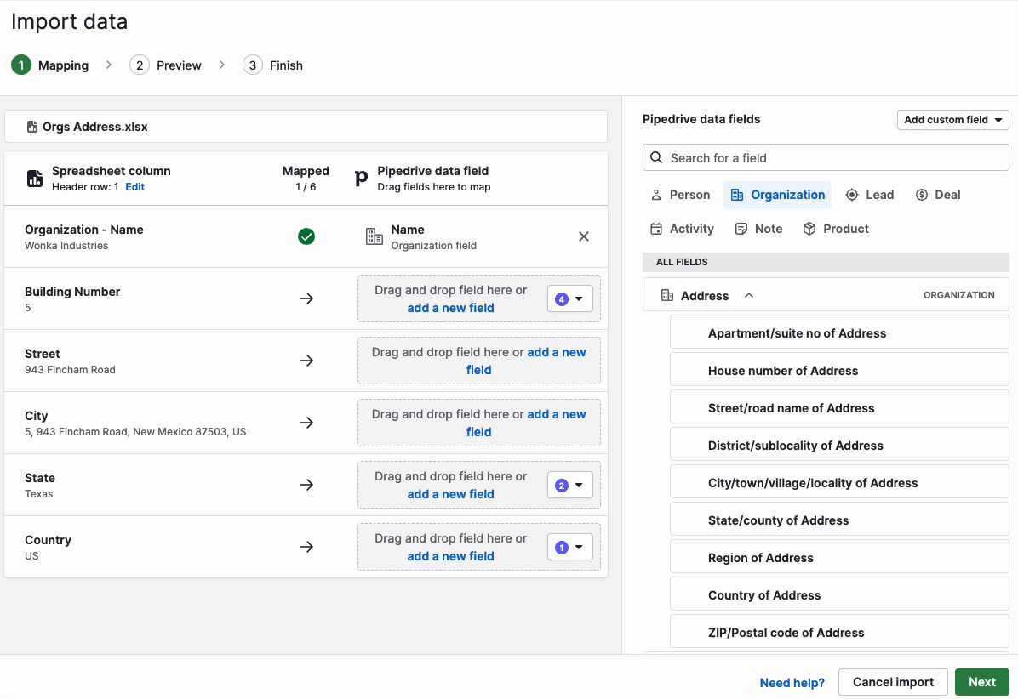Click the green mapped checkmark for Organization - Name
Screen dimensions: 1018x699
(306, 236)
